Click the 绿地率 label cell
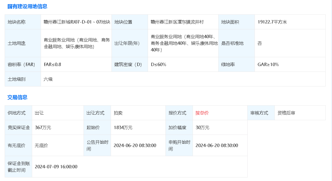 237,65
